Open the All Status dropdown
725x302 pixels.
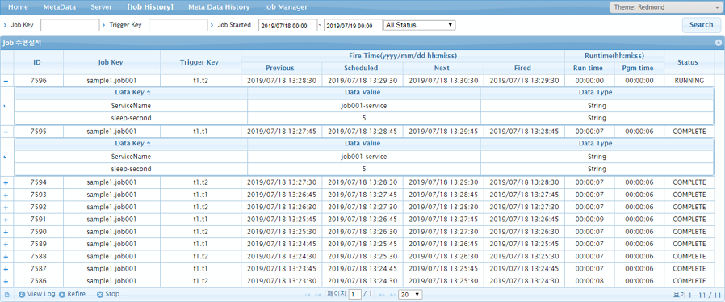click(420, 25)
